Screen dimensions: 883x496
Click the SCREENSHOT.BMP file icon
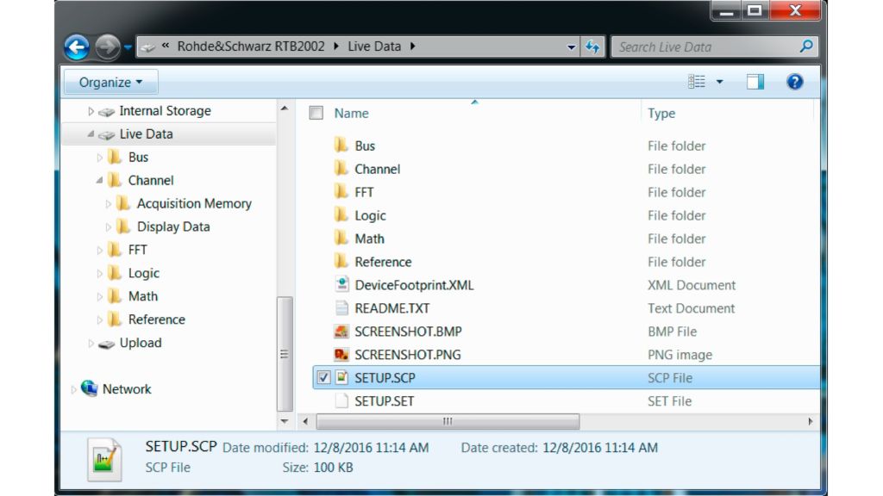click(341, 332)
